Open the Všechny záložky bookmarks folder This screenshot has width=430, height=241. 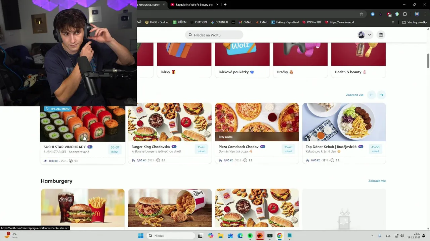(414, 22)
